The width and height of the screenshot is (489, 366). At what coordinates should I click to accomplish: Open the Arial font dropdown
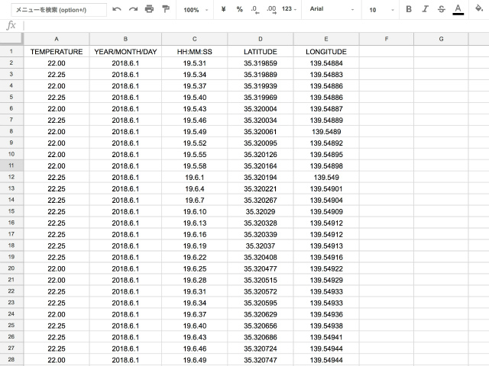332,9
